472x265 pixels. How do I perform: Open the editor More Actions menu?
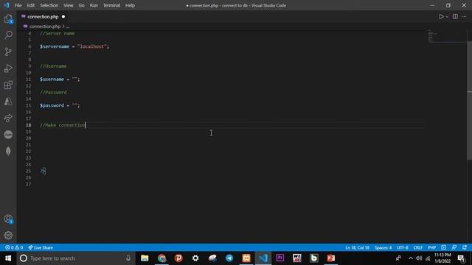464,17
